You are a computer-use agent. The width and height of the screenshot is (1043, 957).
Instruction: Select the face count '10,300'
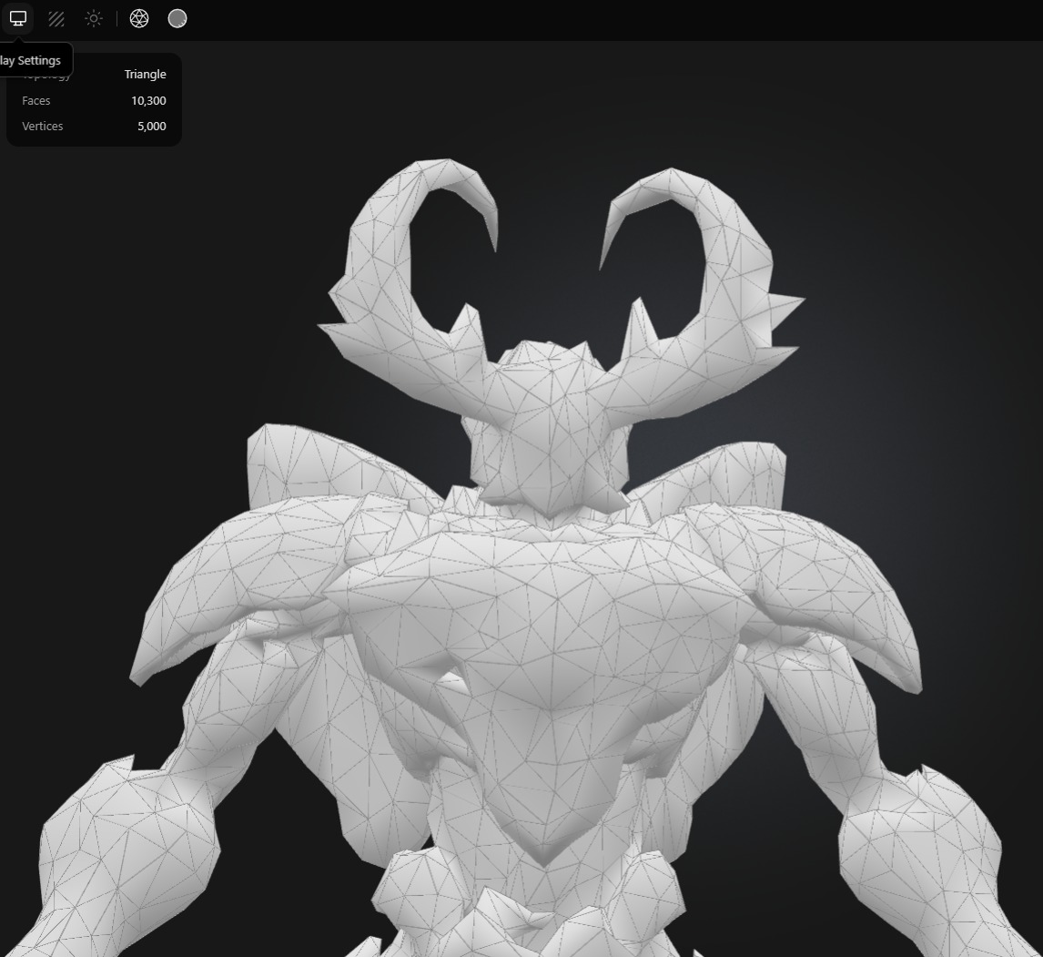(x=148, y=100)
